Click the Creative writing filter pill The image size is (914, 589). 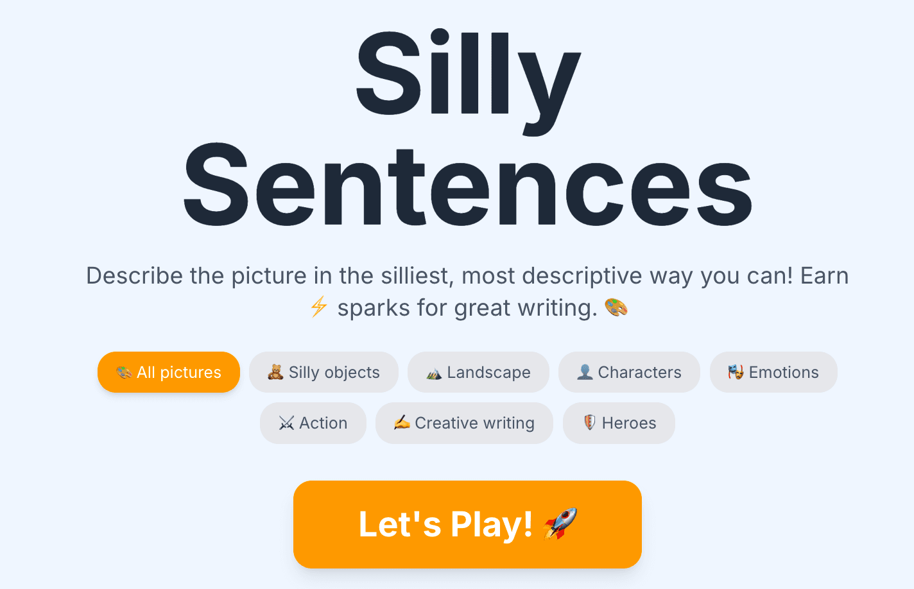tap(464, 423)
